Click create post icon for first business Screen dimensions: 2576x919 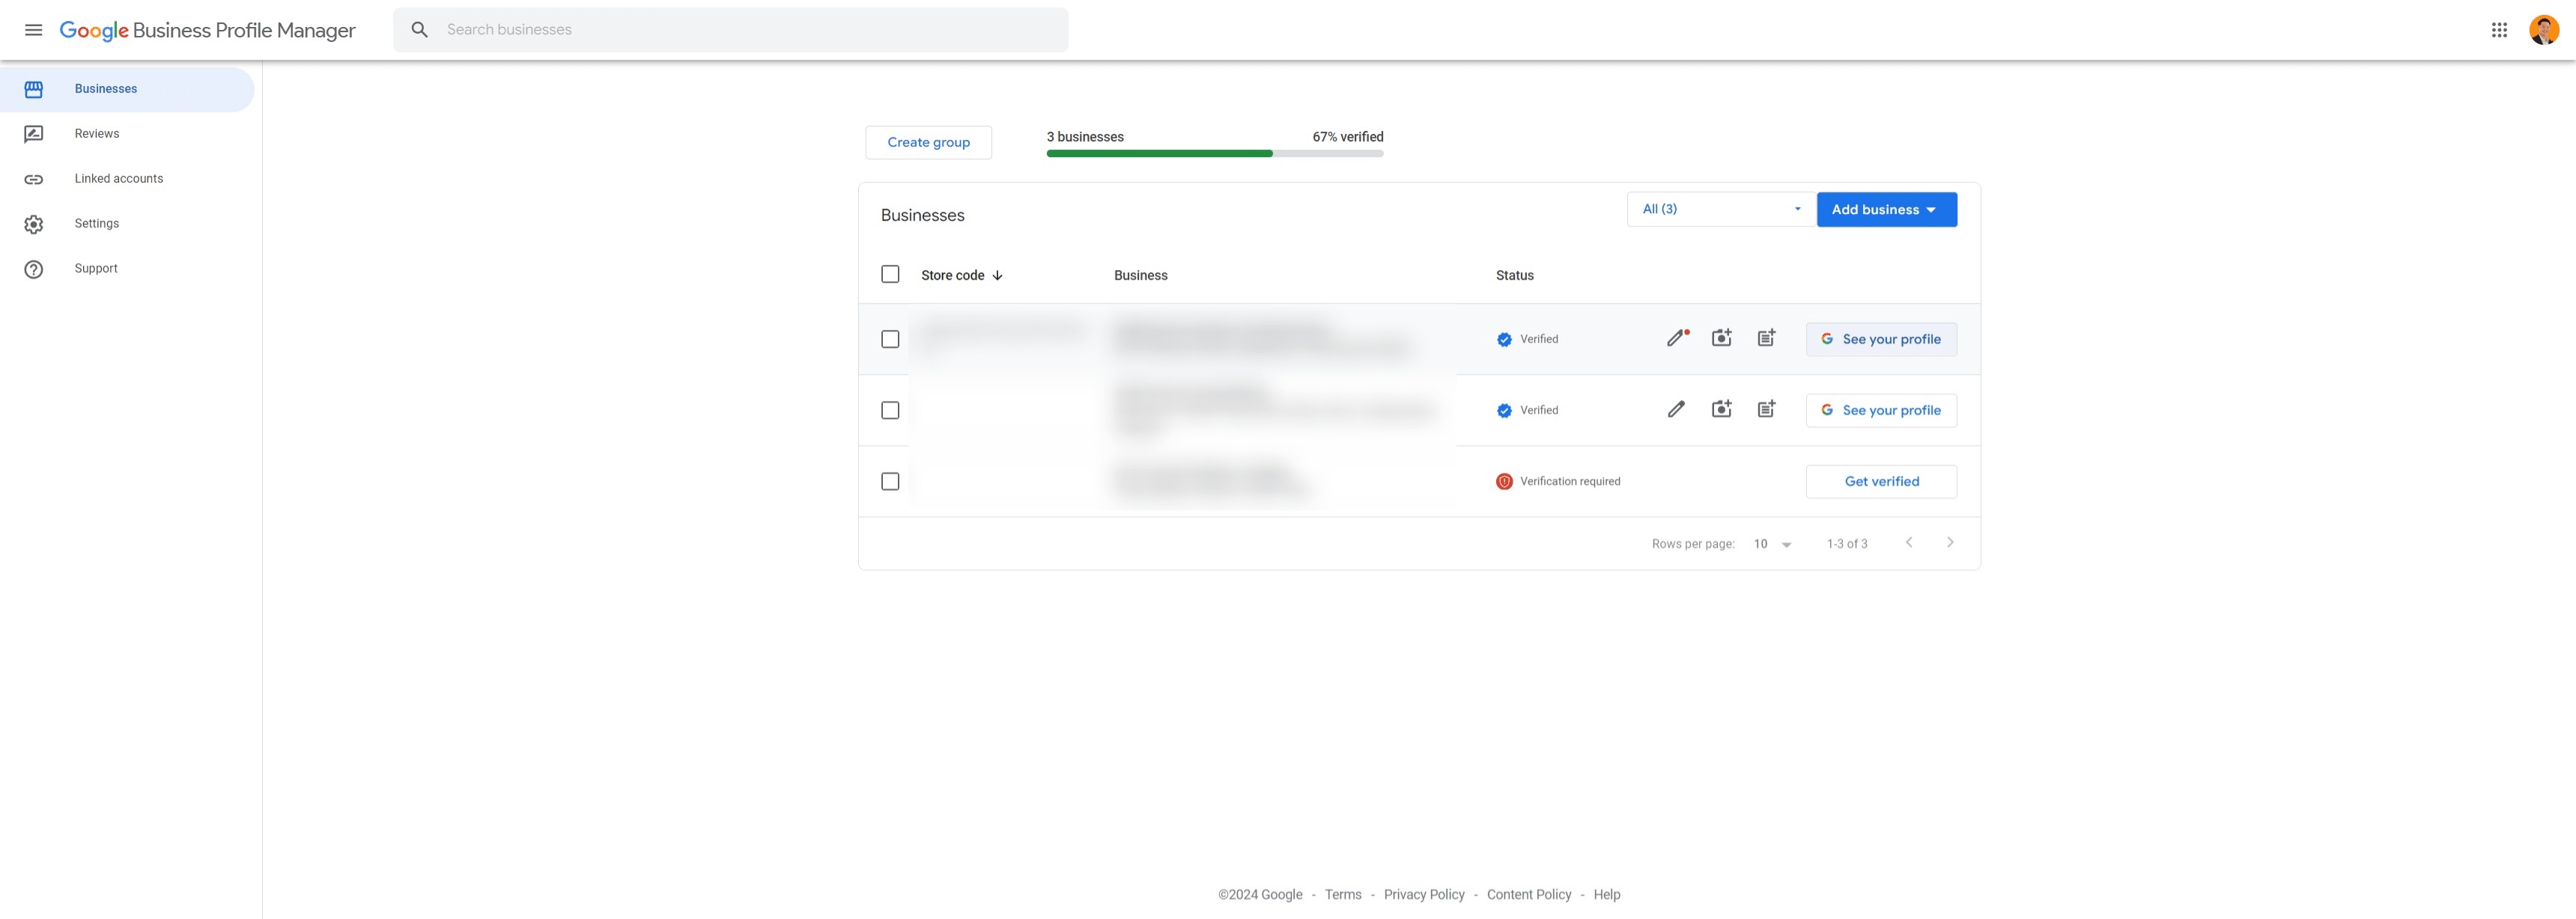click(1766, 338)
